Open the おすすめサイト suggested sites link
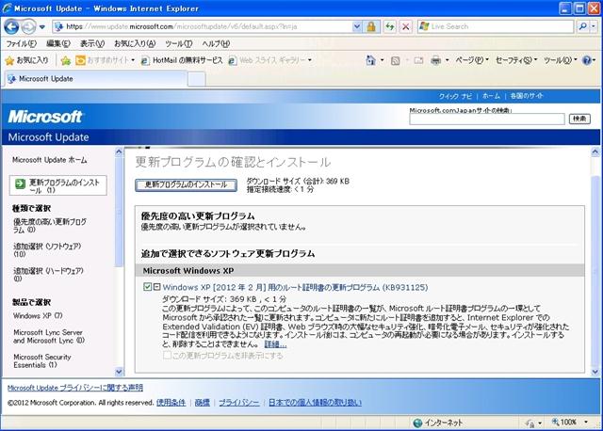Screen dimensions: 603x431 coord(105,60)
